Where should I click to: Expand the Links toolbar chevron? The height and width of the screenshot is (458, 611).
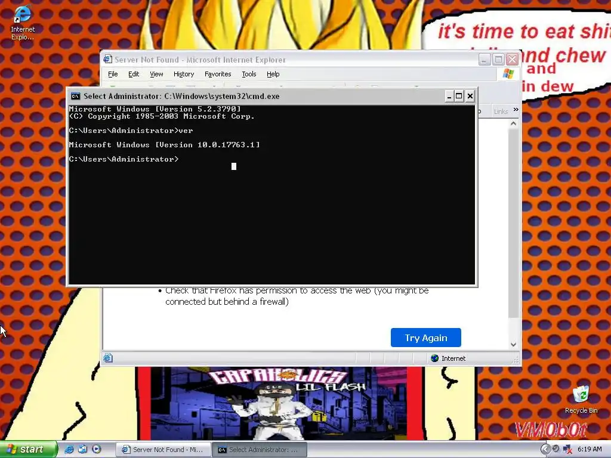point(516,110)
